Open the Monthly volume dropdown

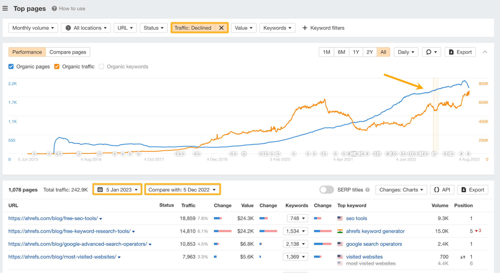pos(33,28)
